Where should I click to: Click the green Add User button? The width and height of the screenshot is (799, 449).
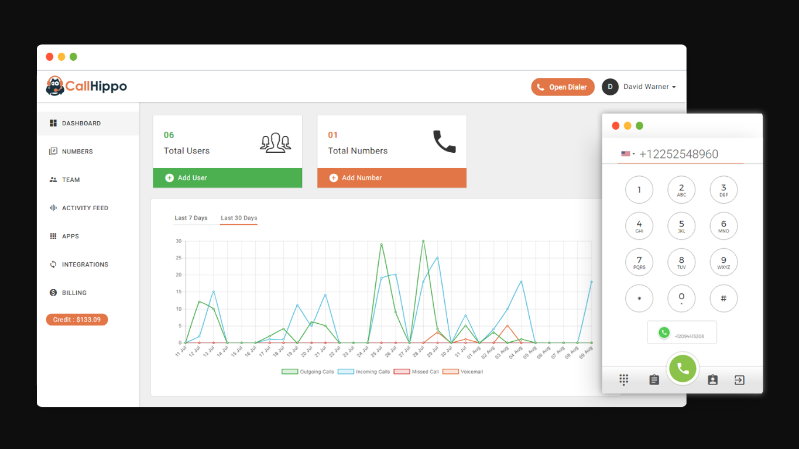(x=228, y=178)
